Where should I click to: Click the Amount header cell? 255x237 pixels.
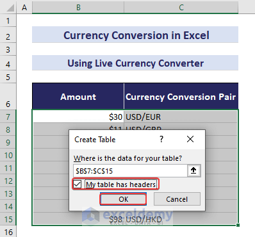coord(78,96)
